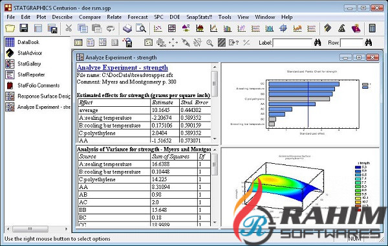
Task: Click the Standardized Pareto Chart pane
Action: point(300,104)
